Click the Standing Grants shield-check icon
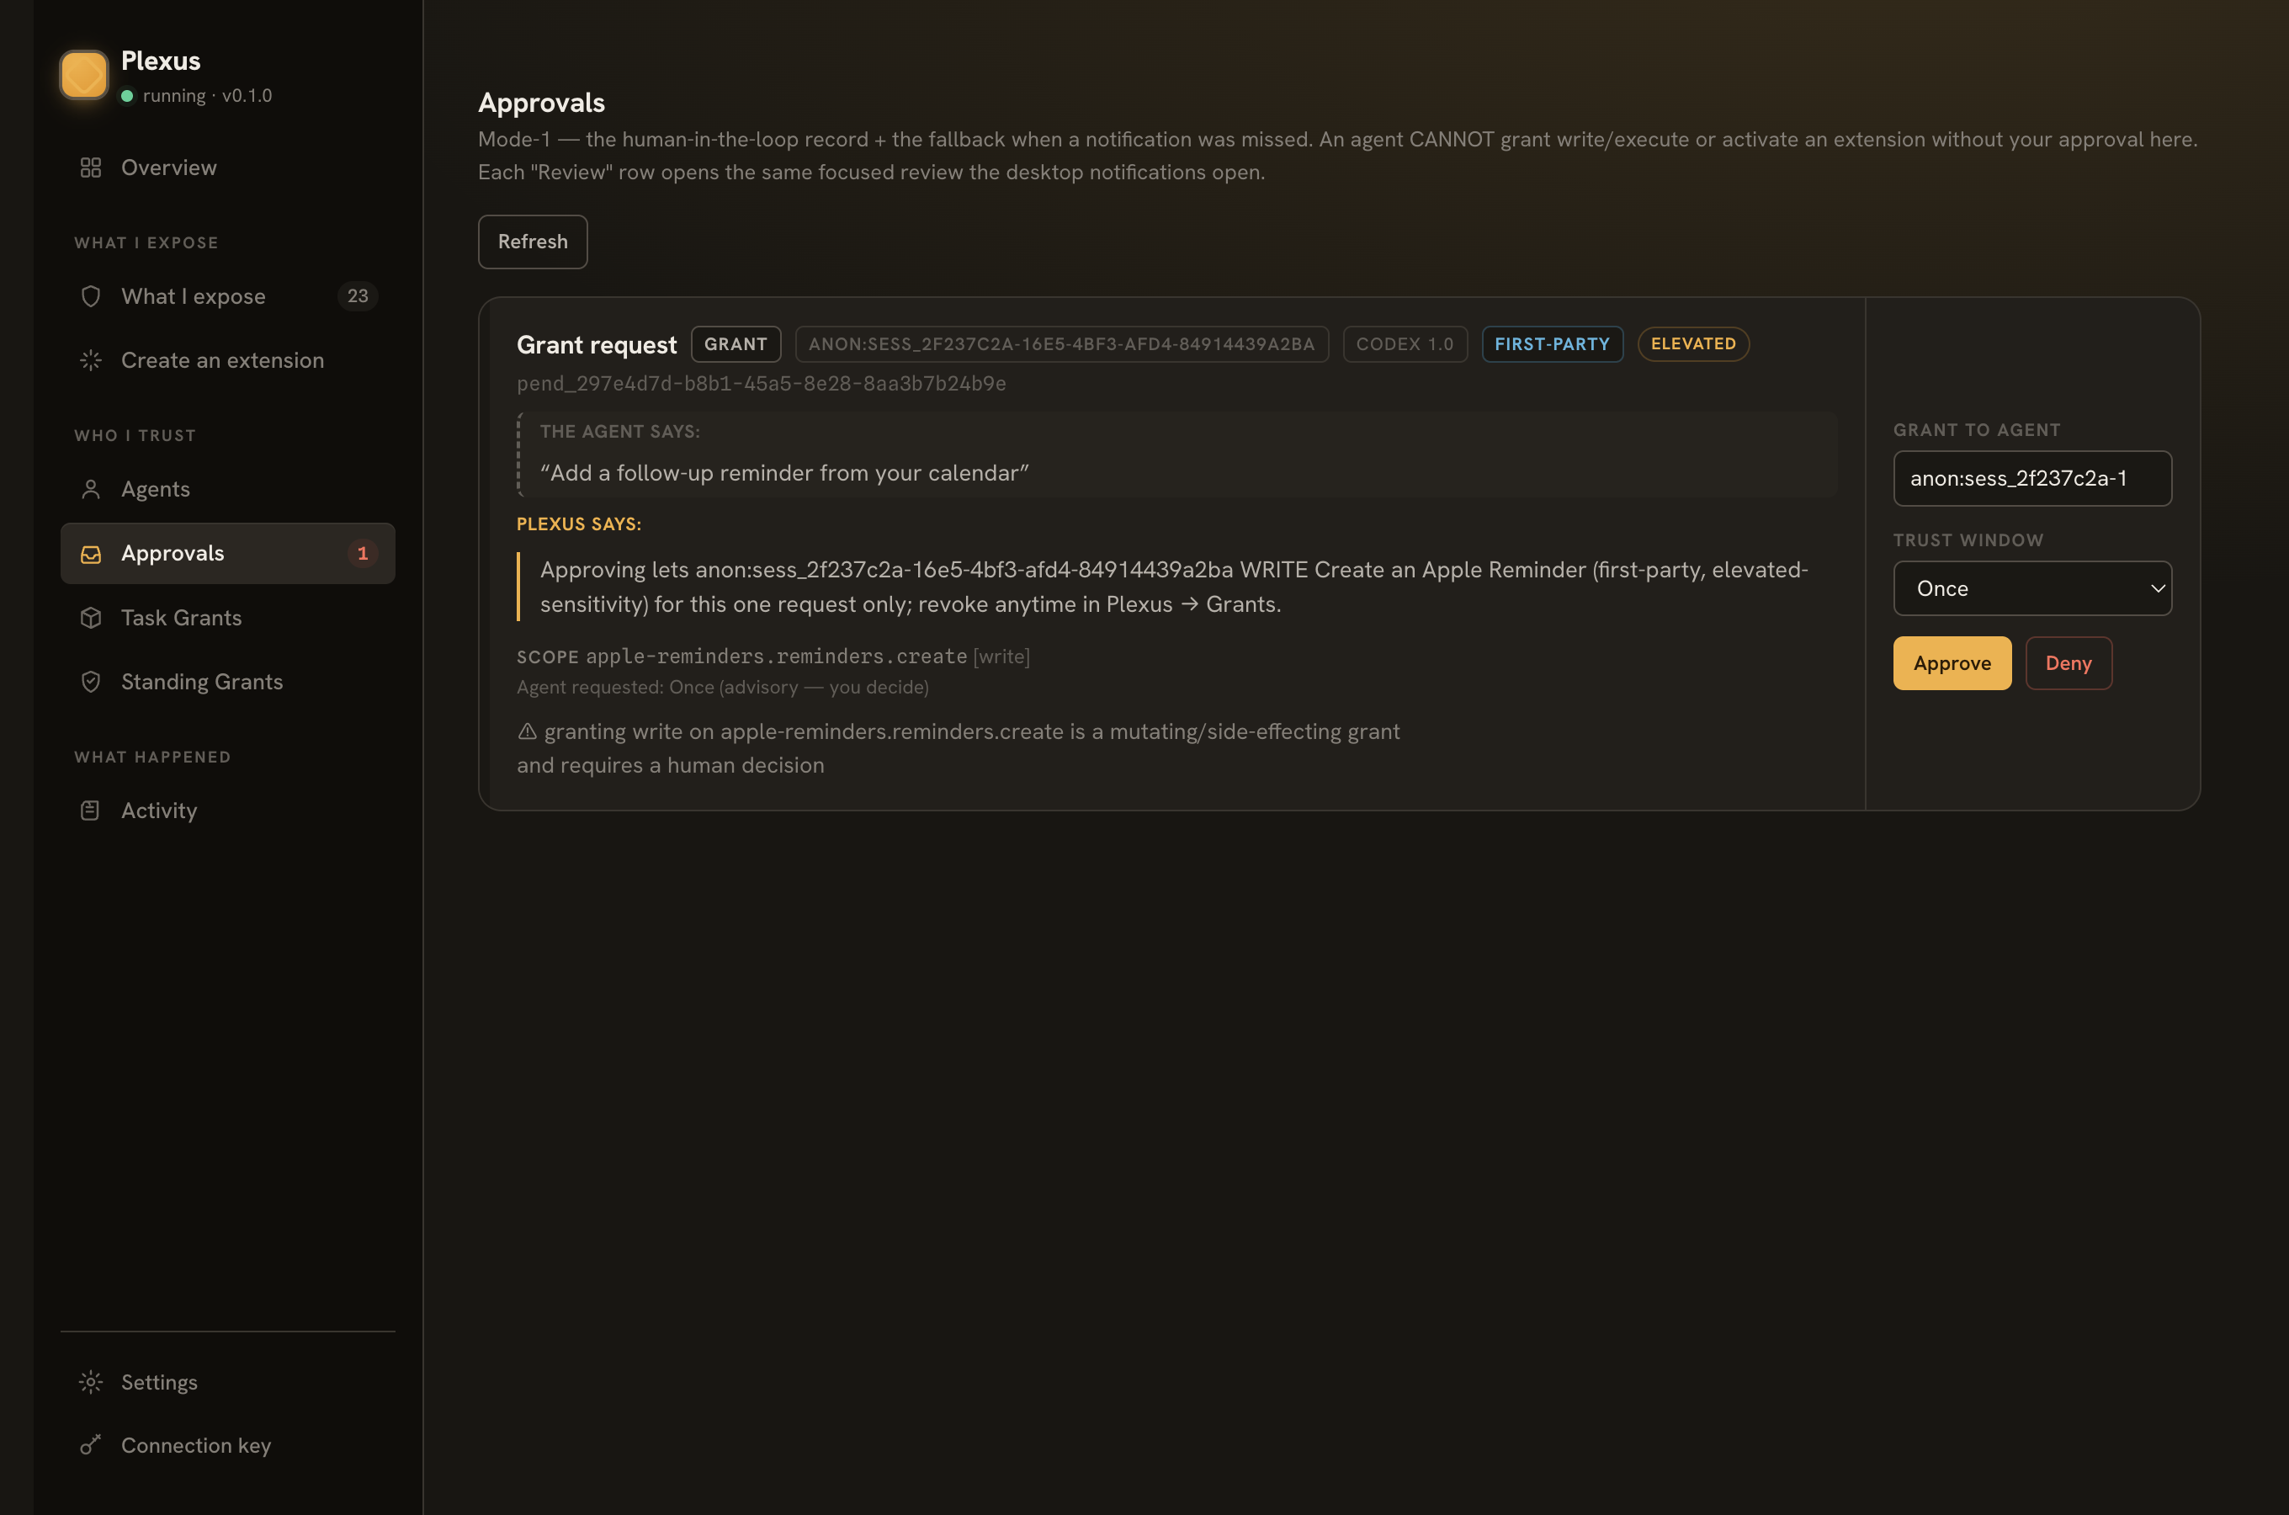Screen dimensions: 2289x1515 (x=91, y=682)
